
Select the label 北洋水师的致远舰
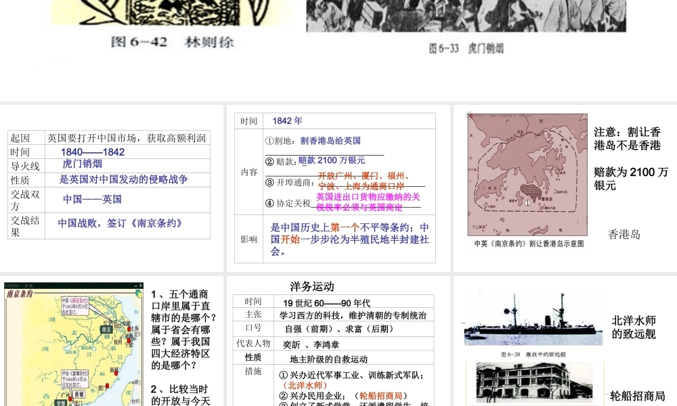click(634, 327)
